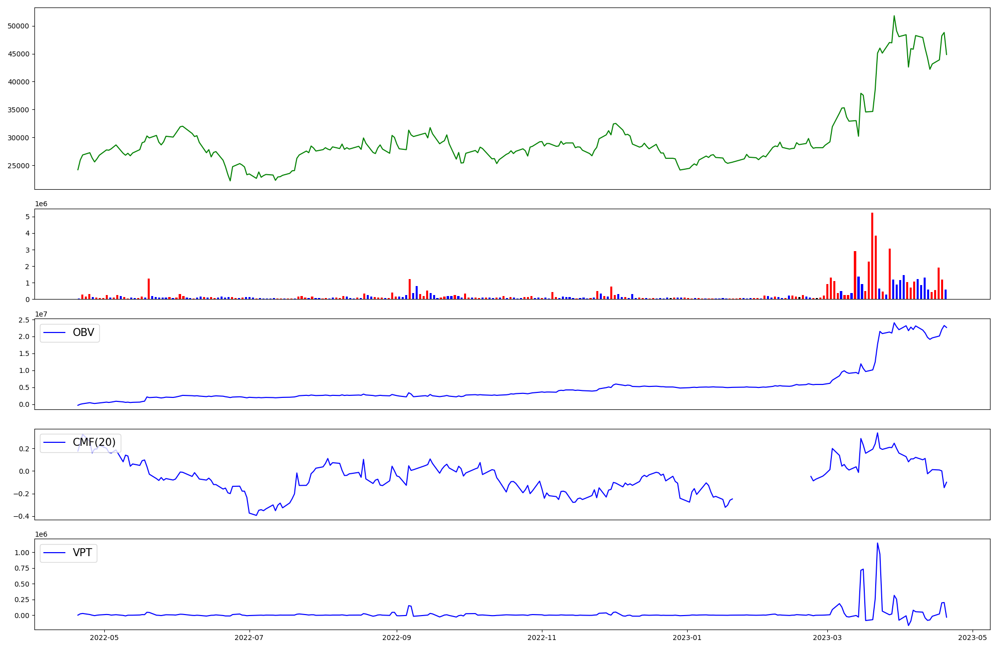998x649 pixels.
Task: Click the 2023-05 x-axis date label
Action: (973, 637)
